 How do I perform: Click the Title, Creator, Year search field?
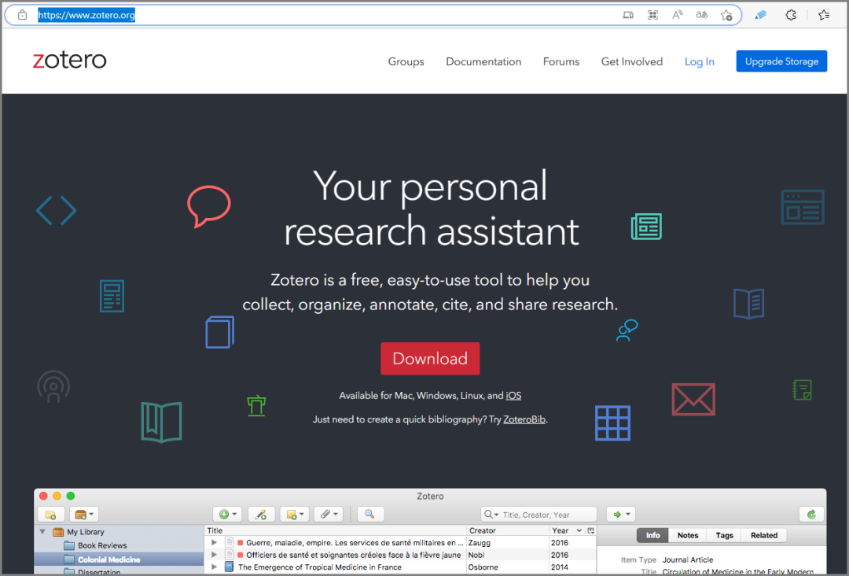538,515
